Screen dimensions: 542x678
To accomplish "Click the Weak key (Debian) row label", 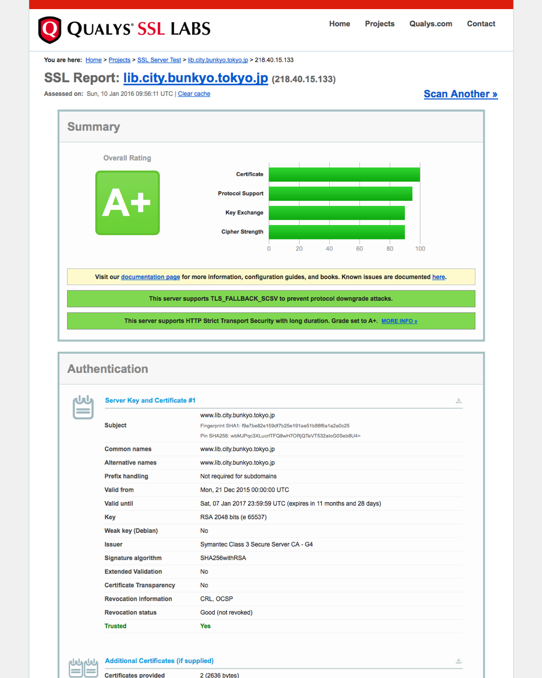I will [x=131, y=531].
